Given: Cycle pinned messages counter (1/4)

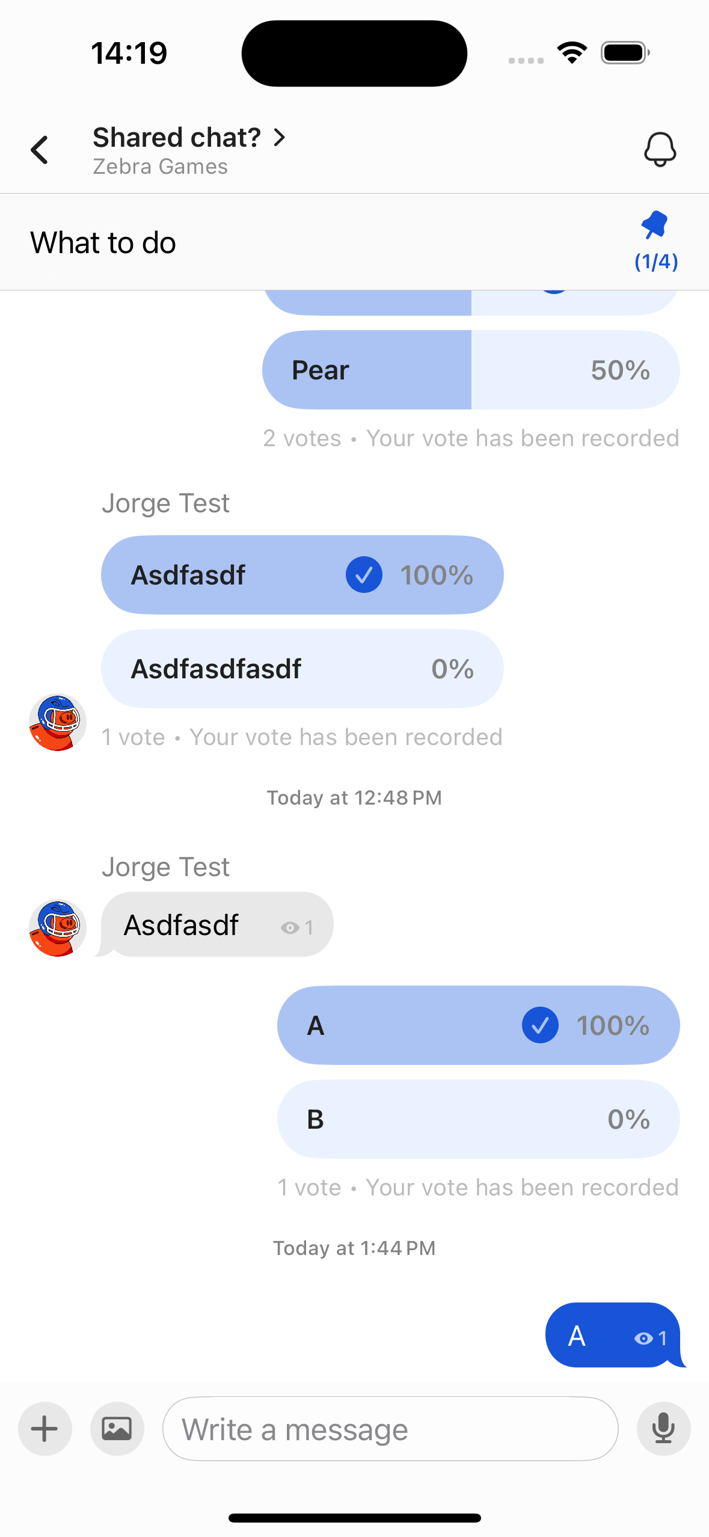Looking at the screenshot, I should (x=656, y=262).
